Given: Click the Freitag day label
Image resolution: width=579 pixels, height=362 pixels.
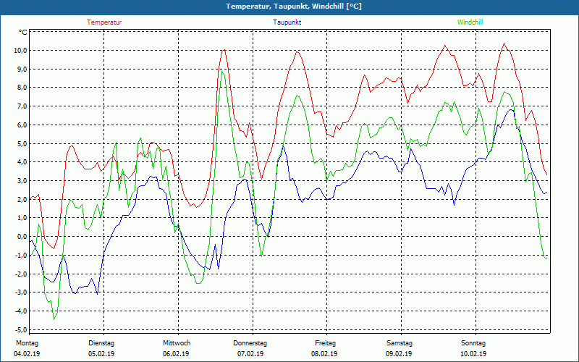Looking at the screenshot, I should tap(325, 343).
